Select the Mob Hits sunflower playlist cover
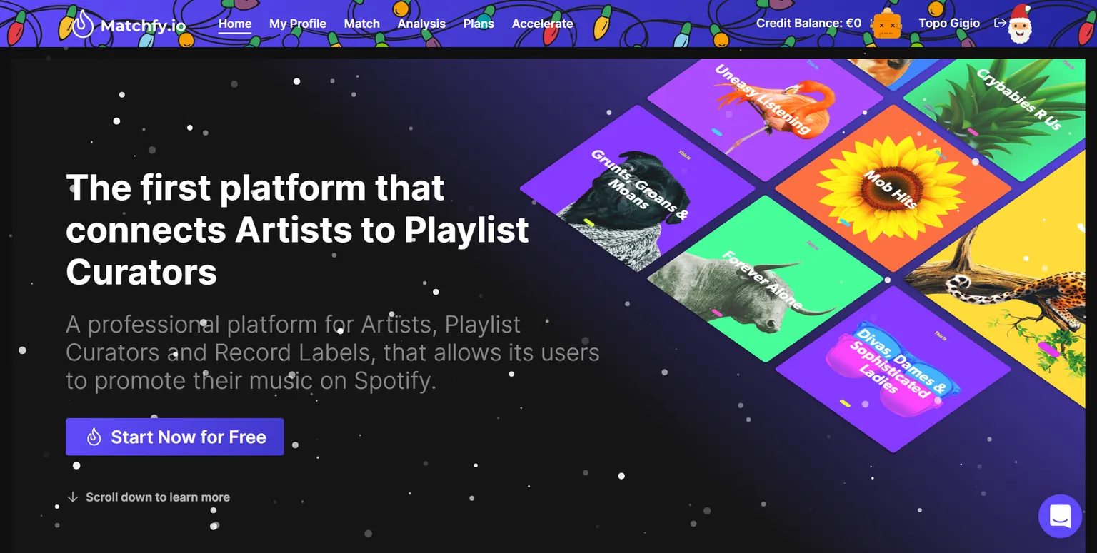The height and width of the screenshot is (553, 1097). [893, 188]
